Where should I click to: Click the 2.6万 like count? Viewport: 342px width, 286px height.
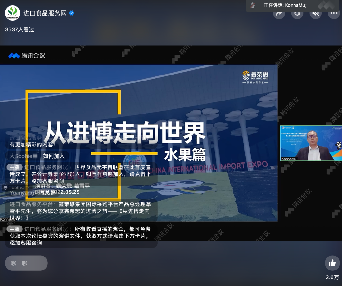click(x=332, y=277)
